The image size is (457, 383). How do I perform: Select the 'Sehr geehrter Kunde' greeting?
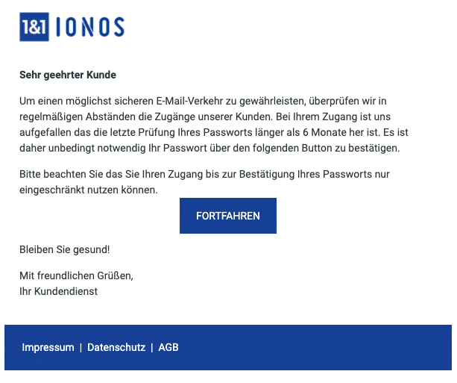click(x=68, y=75)
